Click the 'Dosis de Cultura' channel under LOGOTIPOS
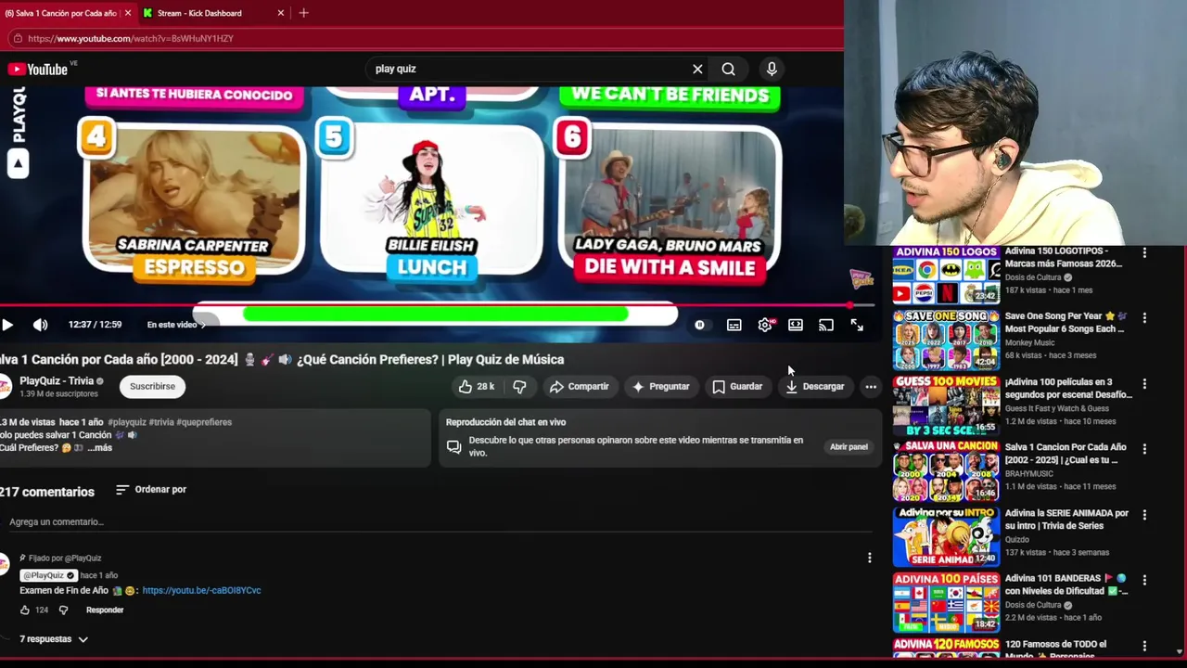 tap(1033, 277)
